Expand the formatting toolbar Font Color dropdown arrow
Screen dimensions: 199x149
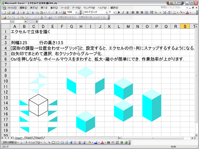click(x=190, y=13)
